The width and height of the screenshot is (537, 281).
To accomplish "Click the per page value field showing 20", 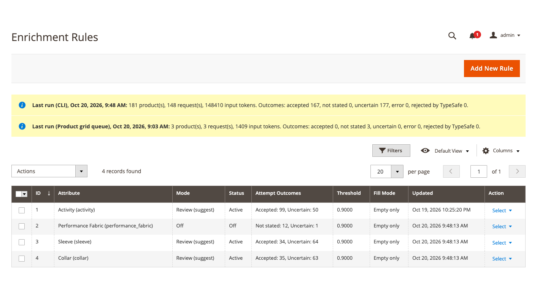I will [381, 172].
